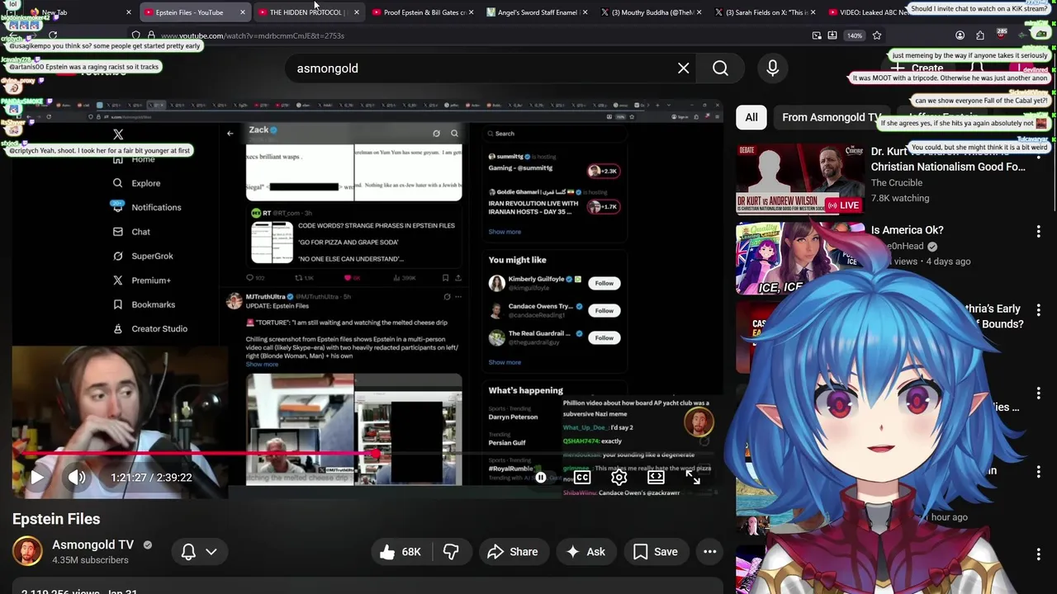Bookmark this page with the star icon
This screenshot has height=594, width=1057.
pyautogui.click(x=877, y=35)
